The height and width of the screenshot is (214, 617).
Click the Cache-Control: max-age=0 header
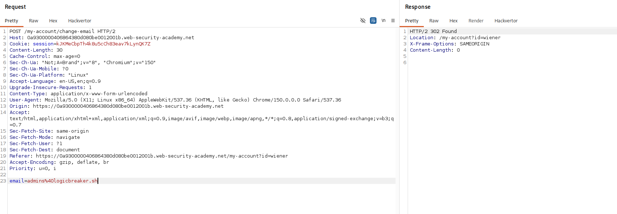point(45,56)
